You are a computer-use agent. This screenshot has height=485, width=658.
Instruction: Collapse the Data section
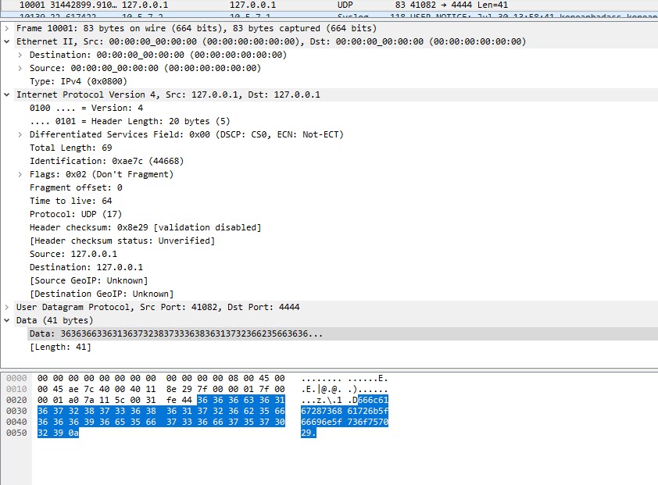tap(6, 319)
